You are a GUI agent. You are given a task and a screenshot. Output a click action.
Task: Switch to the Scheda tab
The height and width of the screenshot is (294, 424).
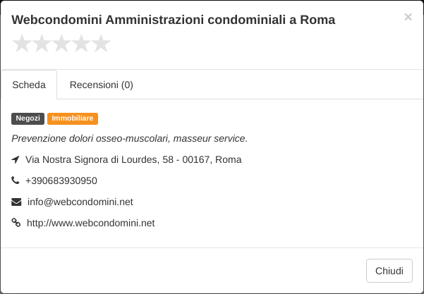tap(29, 85)
